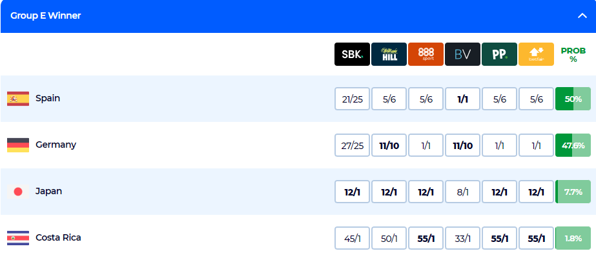Viewport: 596px width, 260px height.
Task: Pick Costa Rica 50/1 William Hill odds
Action: coord(389,239)
